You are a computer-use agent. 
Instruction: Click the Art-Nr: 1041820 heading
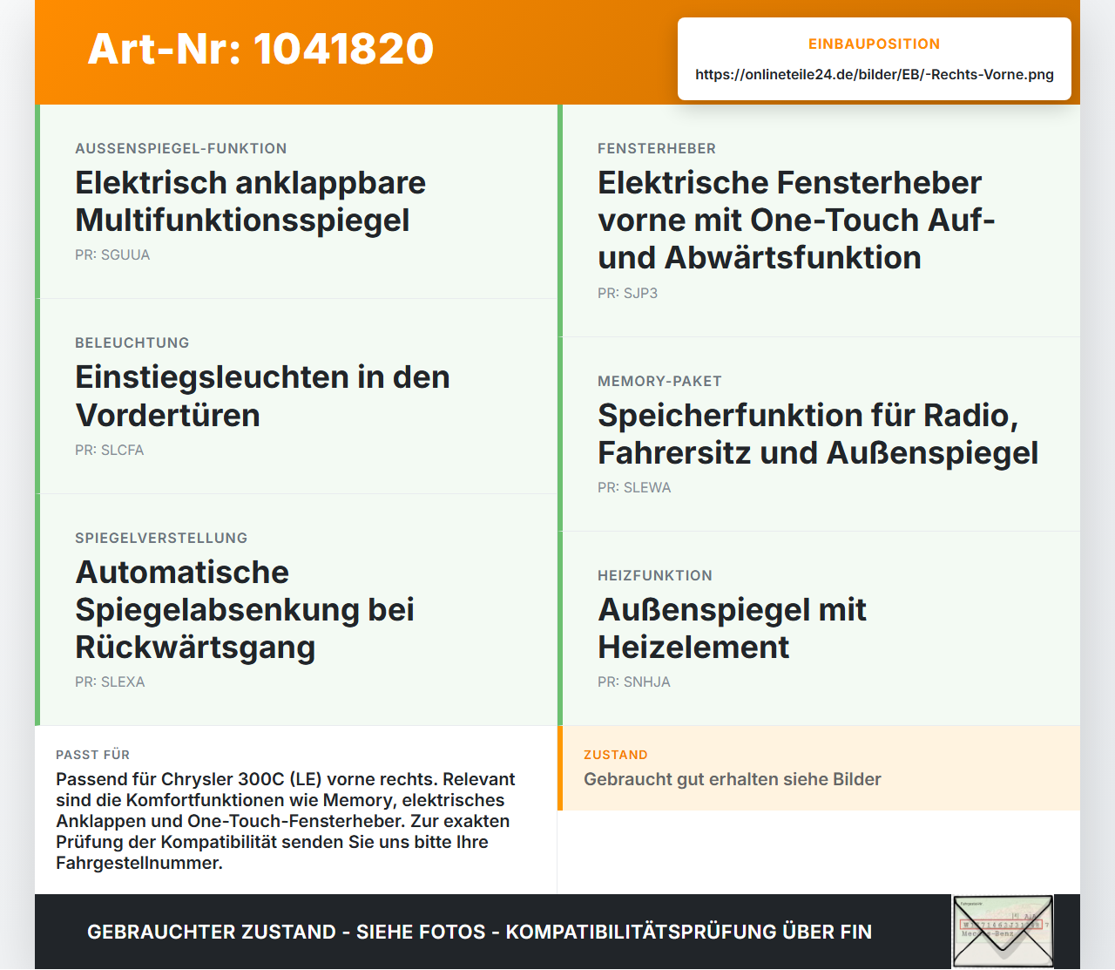coord(260,49)
